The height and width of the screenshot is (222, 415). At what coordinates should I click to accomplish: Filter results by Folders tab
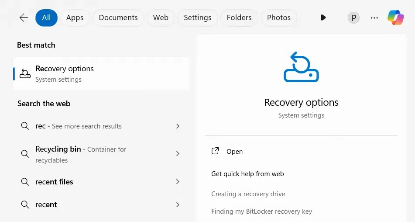tap(239, 18)
